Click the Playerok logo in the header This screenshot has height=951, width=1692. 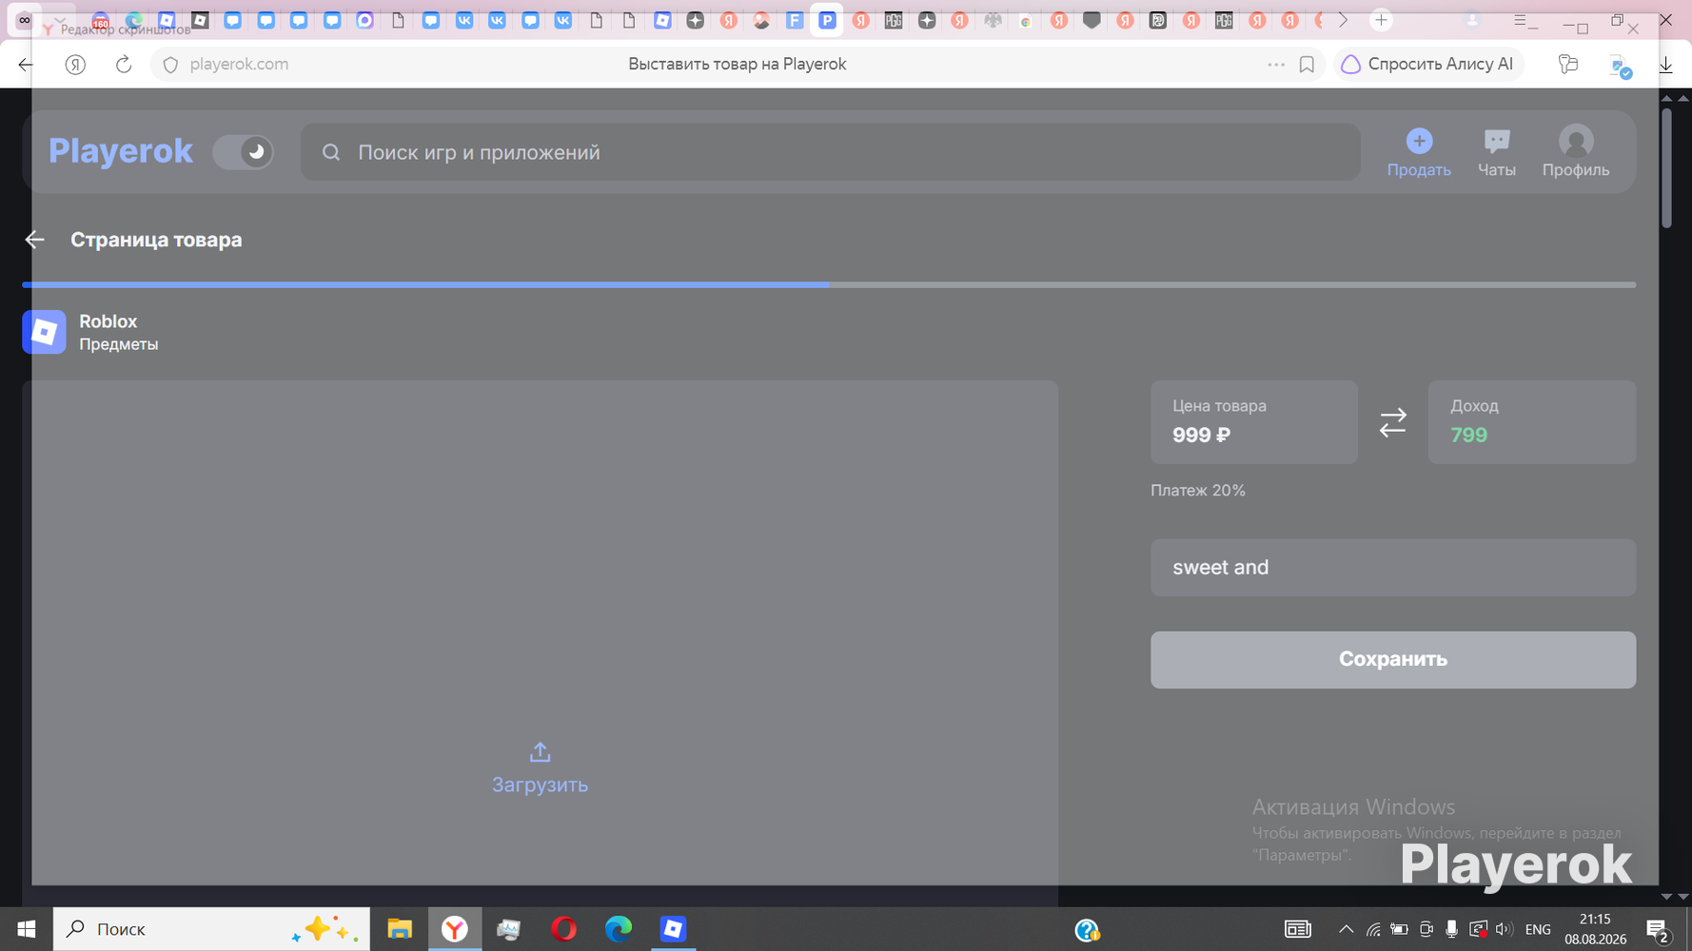pyautogui.click(x=121, y=151)
